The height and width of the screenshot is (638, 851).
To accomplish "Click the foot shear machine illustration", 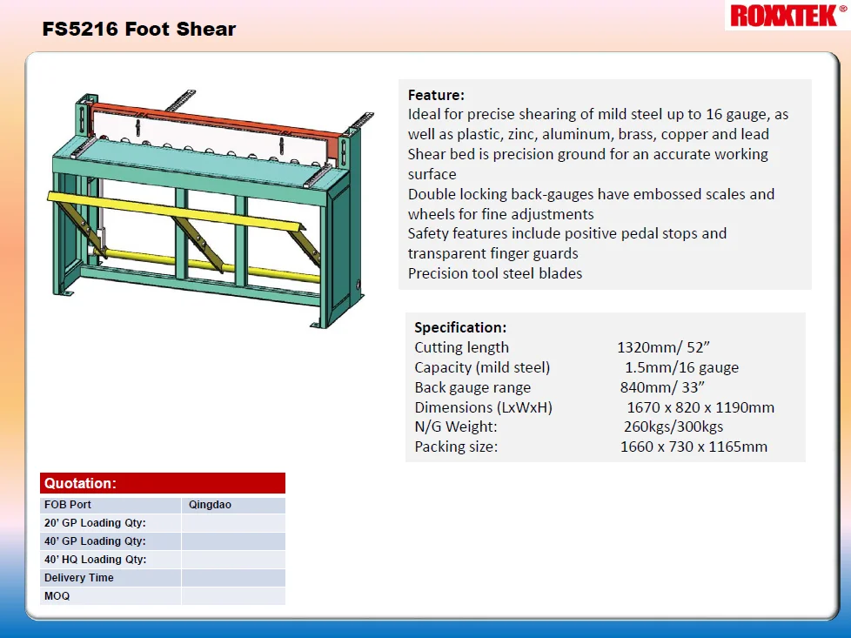I will click(211, 209).
